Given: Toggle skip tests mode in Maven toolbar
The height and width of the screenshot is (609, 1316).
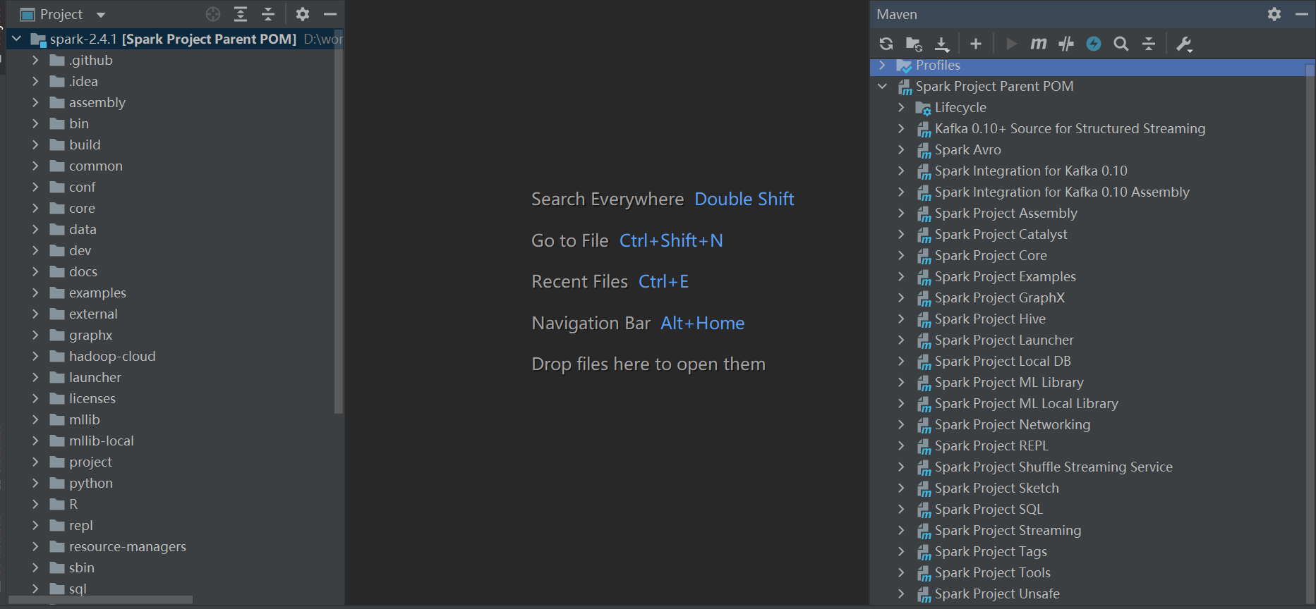Looking at the screenshot, I should point(1066,44).
